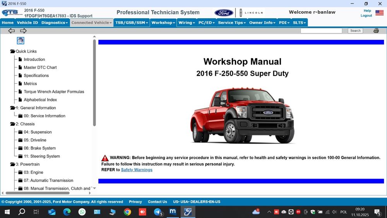
Task: Click the Lincoln logo in header
Action: tap(251, 13)
